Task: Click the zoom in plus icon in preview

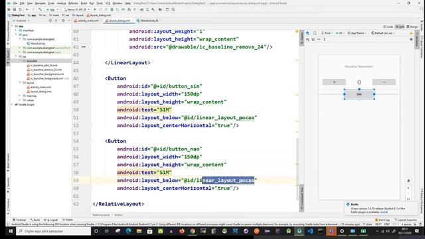Action: (408, 188)
